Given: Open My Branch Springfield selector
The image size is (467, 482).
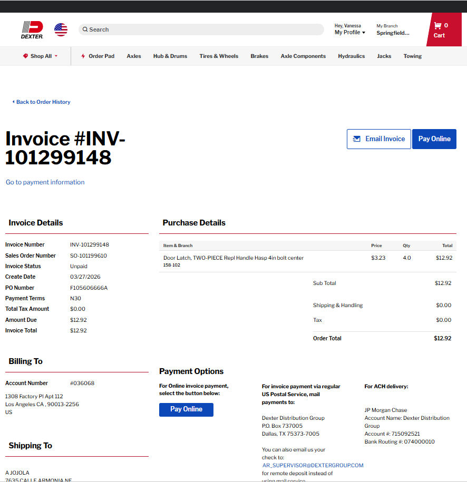Looking at the screenshot, I should pos(393,30).
